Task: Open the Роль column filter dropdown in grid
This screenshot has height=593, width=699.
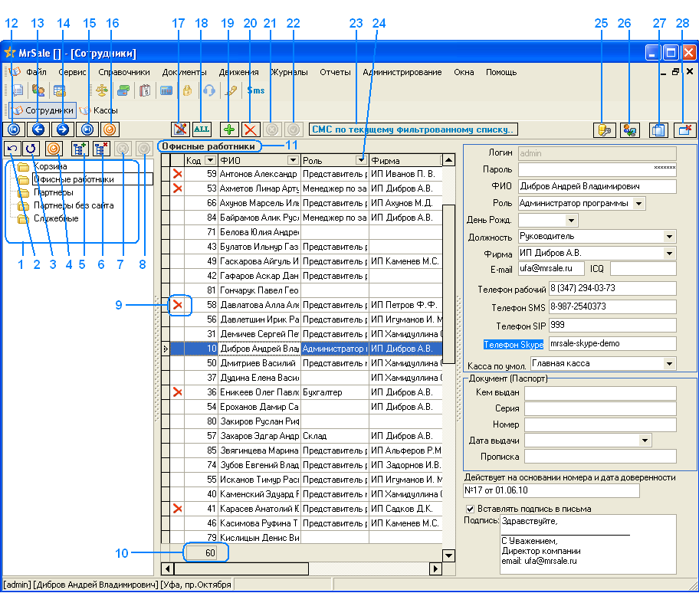Action: click(361, 160)
